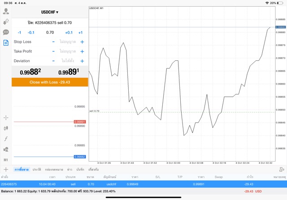287x200 pixels.
Task: Switch to the เกี่ยวกับ about tab
Action: click(x=94, y=170)
